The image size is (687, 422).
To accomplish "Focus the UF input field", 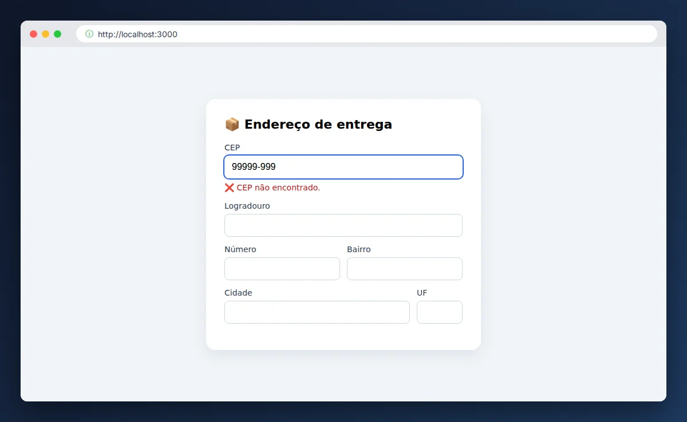I will 440,312.
